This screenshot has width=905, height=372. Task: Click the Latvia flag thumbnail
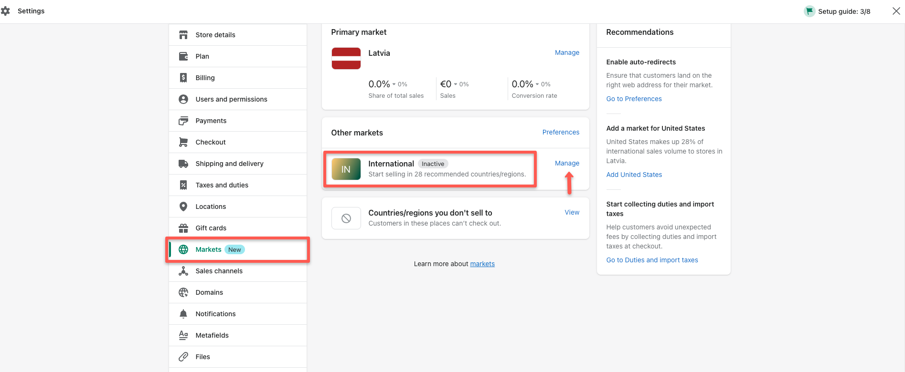(x=346, y=58)
